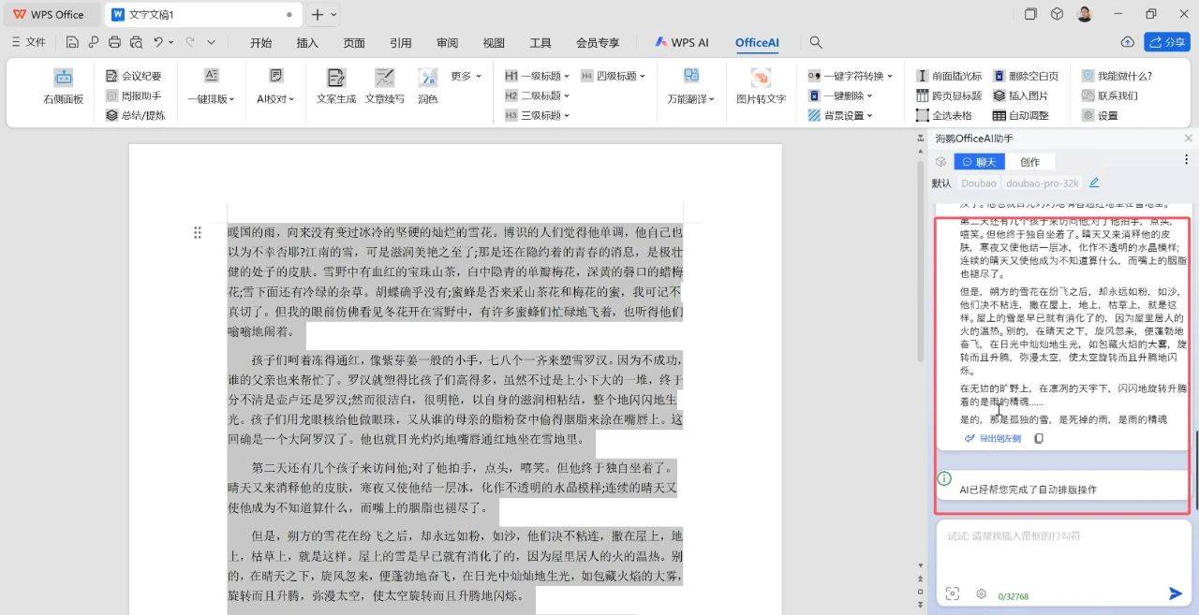The height and width of the screenshot is (615, 1199).
Task: Select the 润色 polish tool
Action: tap(427, 79)
